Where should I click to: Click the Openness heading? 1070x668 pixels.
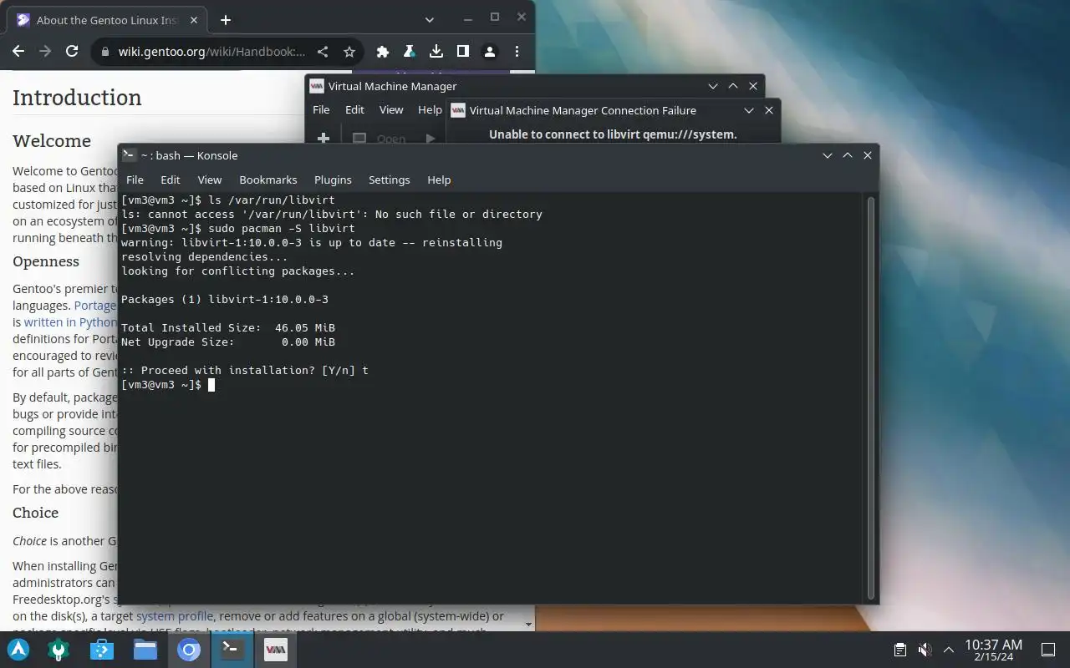46,261
